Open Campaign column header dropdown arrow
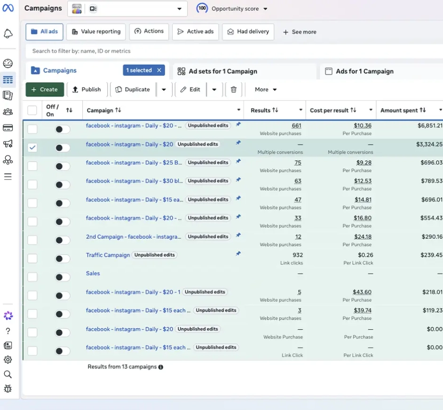The height and width of the screenshot is (410, 443). click(x=239, y=110)
